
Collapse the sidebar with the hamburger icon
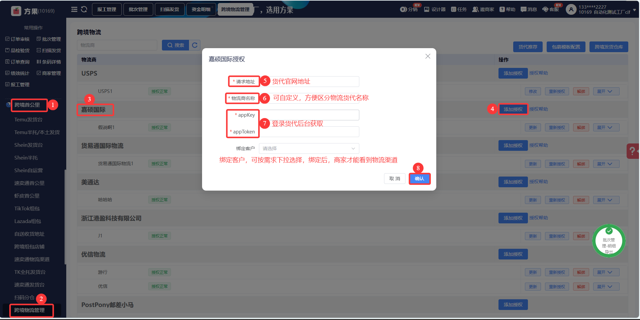[74, 9]
